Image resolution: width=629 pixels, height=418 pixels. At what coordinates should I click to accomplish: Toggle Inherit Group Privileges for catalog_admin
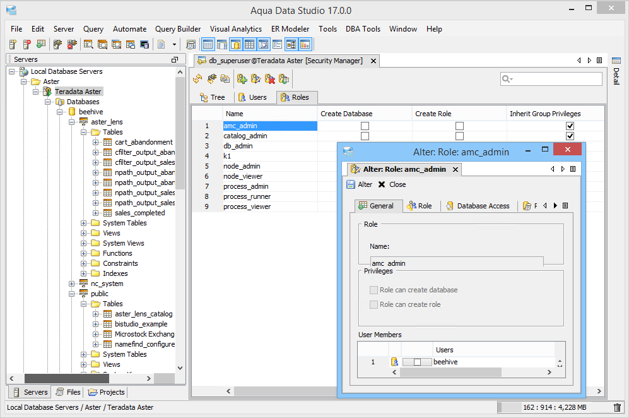coord(570,136)
